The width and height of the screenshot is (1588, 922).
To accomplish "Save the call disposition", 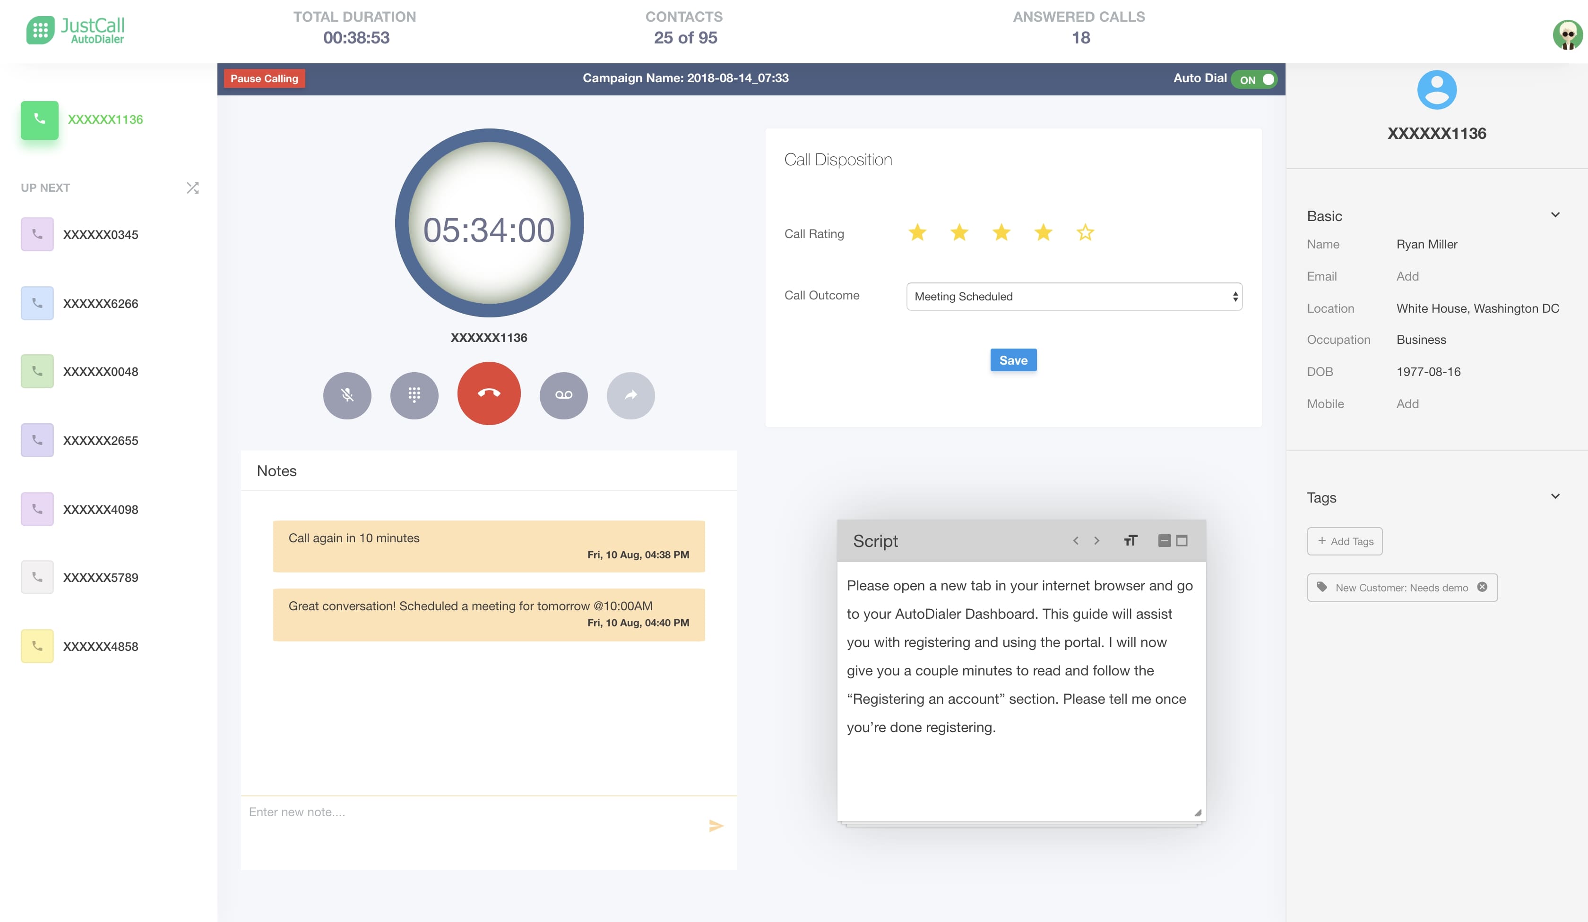I will coord(1013,360).
